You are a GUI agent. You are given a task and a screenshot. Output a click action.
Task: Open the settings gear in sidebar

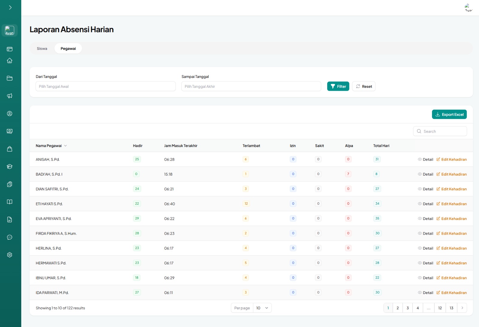pyautogui.click(x=10, y=255)
